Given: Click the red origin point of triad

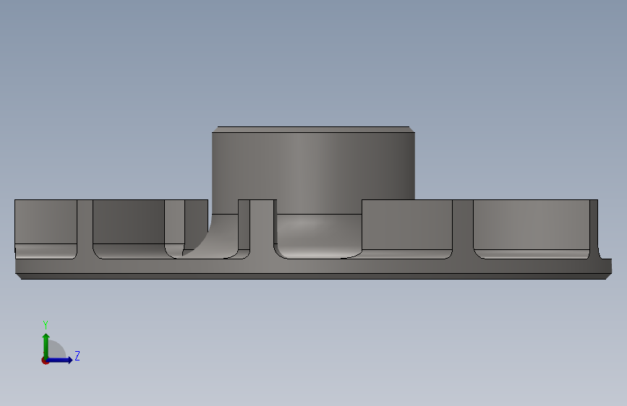Looking at the screenshot, I should (x=45, y=360).
